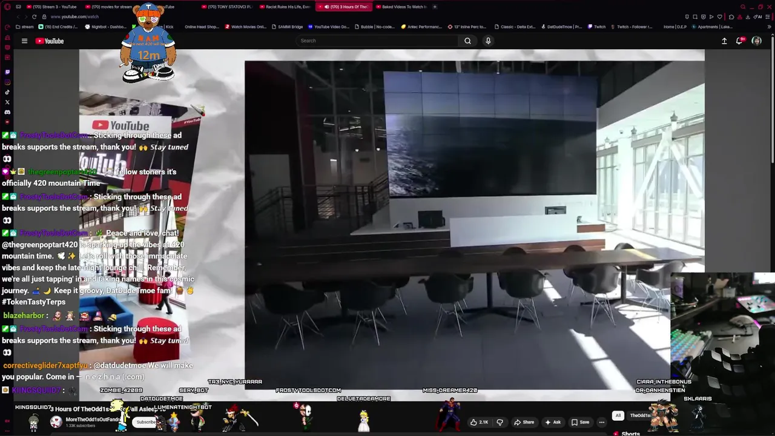Click the browser reload button
The height and width of the screenshot is (436, 775).
[34, 16]
